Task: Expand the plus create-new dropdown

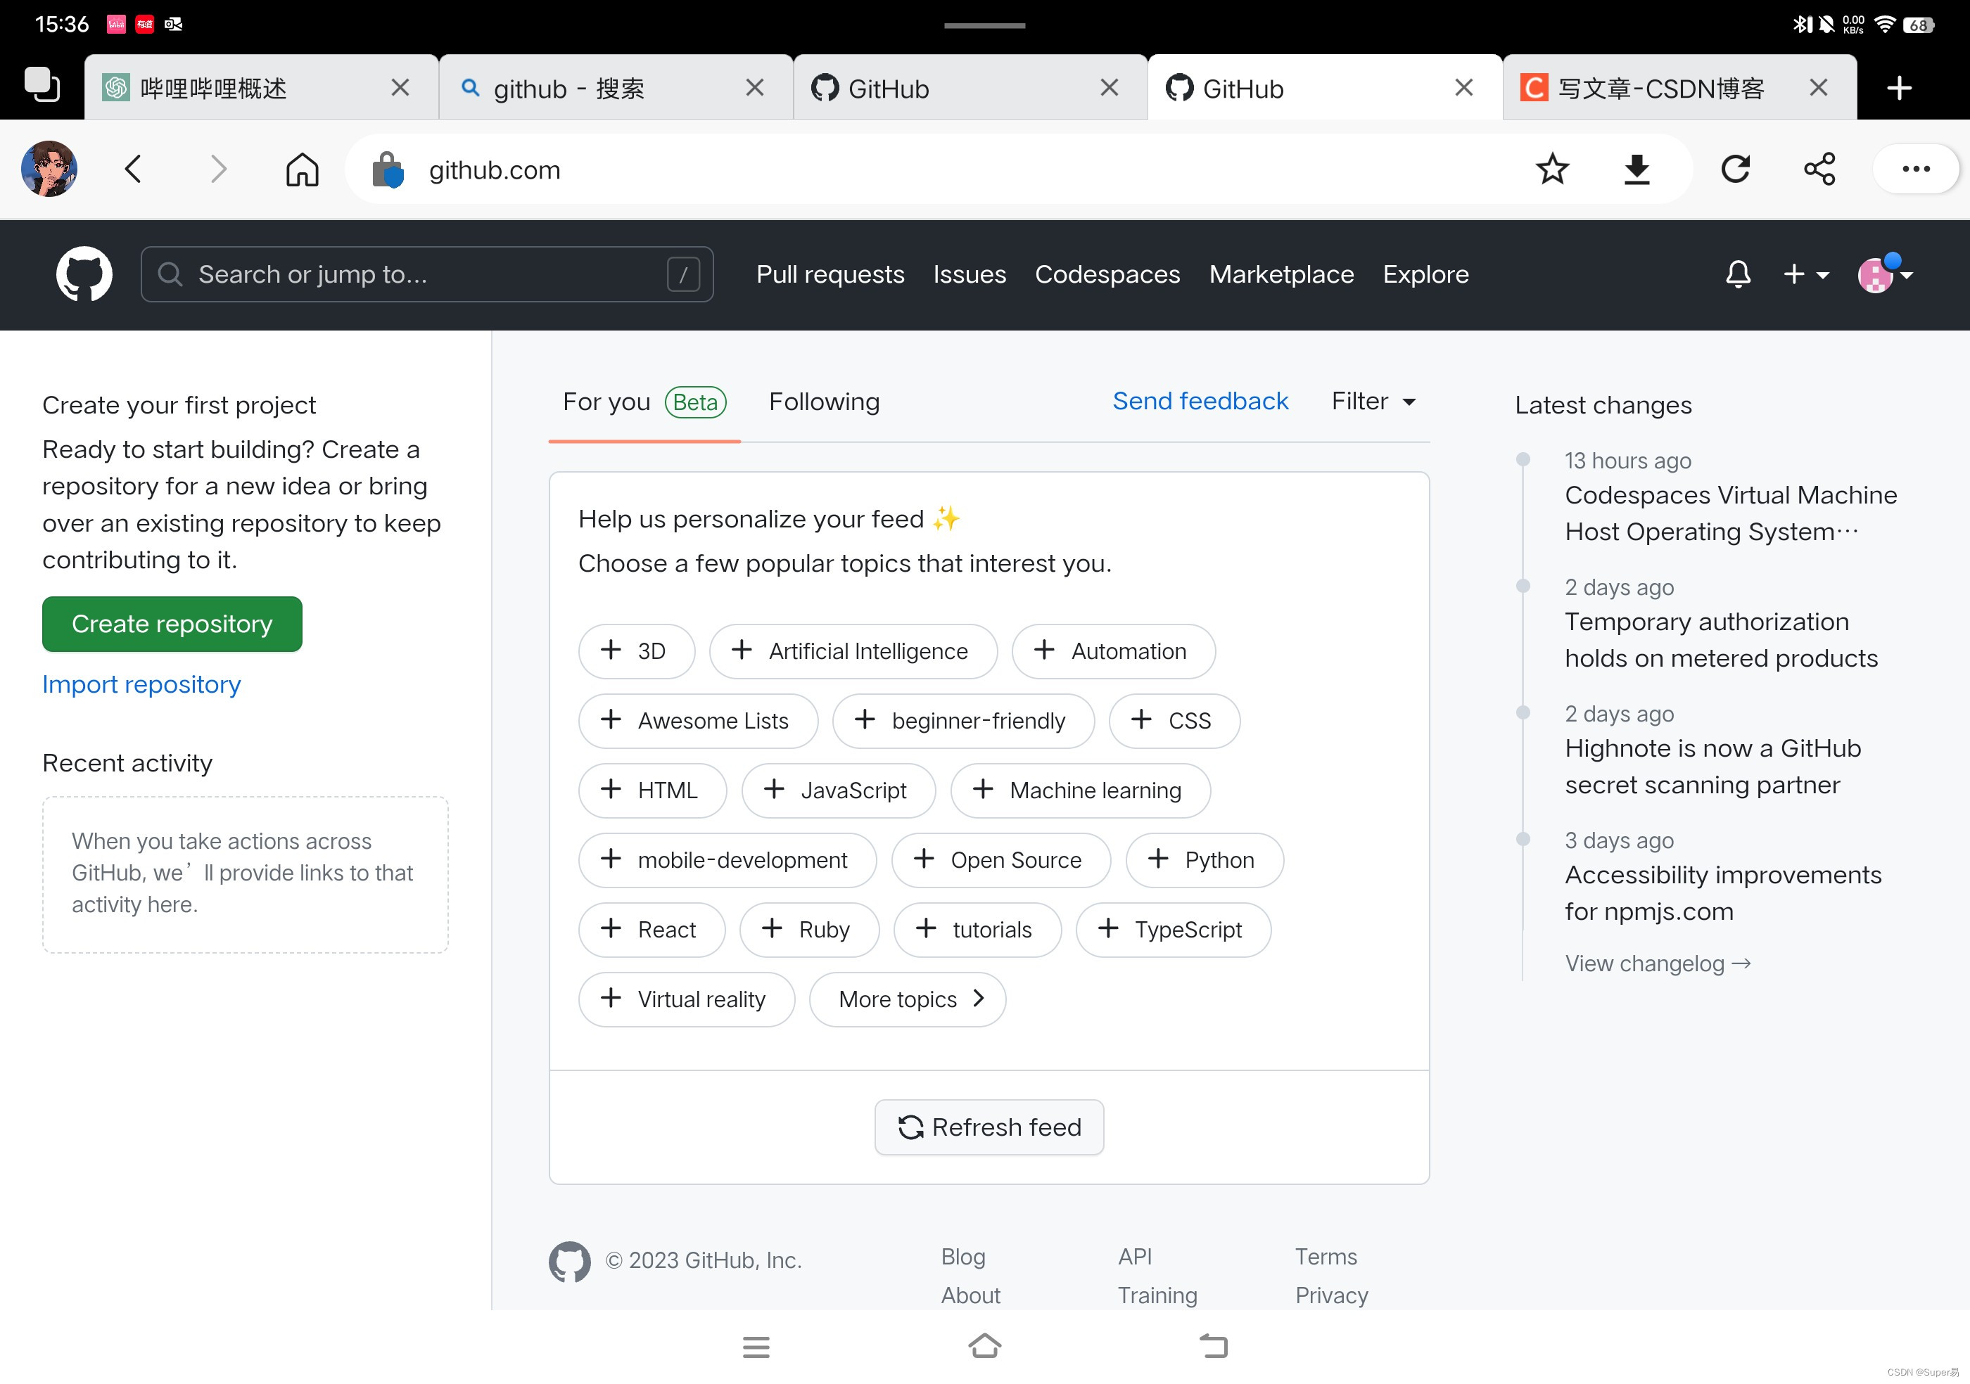Action: tap(1805, 274)
